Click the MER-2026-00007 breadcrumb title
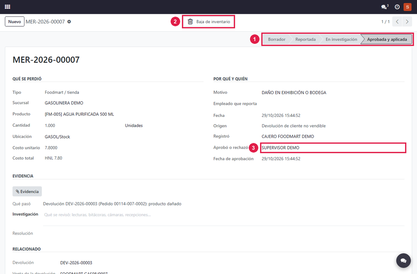Viewport: 417px width, 274px height. pyautogui.click(x=45, y=22)
